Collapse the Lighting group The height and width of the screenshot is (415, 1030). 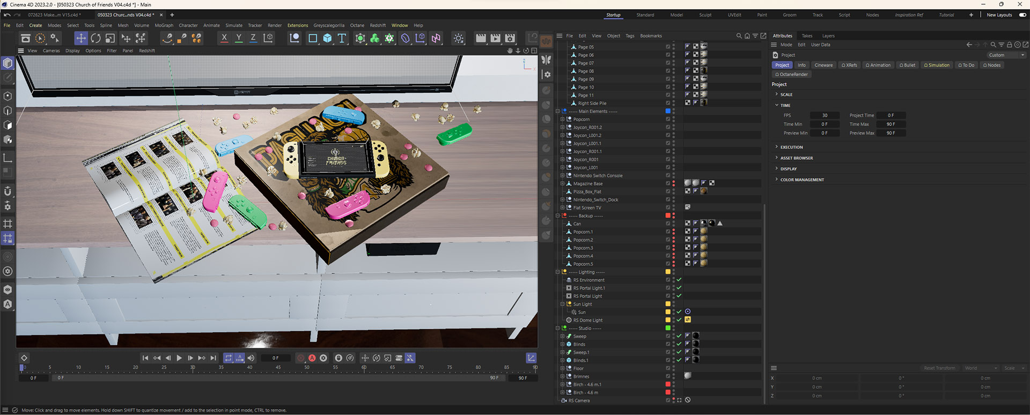558,272
